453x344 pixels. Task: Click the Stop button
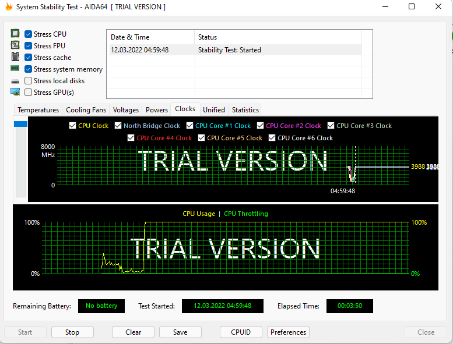coord(72,332)
